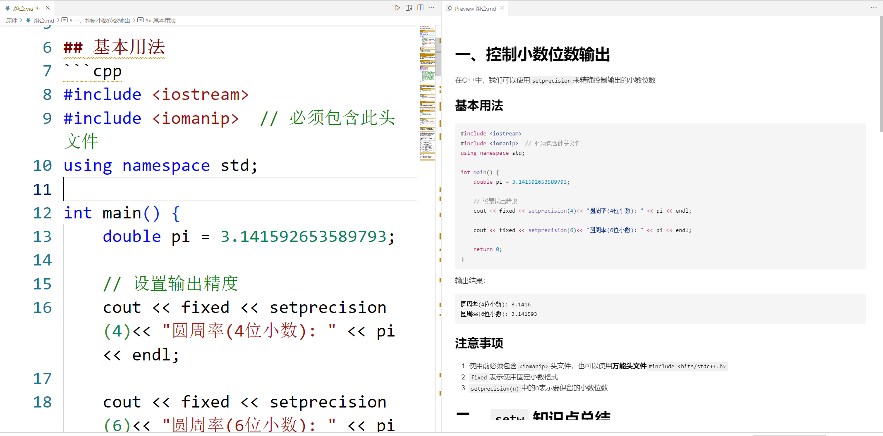Click bold text '万能头文件' in preview
The width and height of the screenshot is (883, 436).
pos(629,366)
